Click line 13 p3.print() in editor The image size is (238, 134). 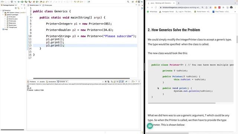click(55, 45)
